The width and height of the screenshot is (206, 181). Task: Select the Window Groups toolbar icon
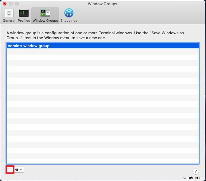click(x=45, y=15)
